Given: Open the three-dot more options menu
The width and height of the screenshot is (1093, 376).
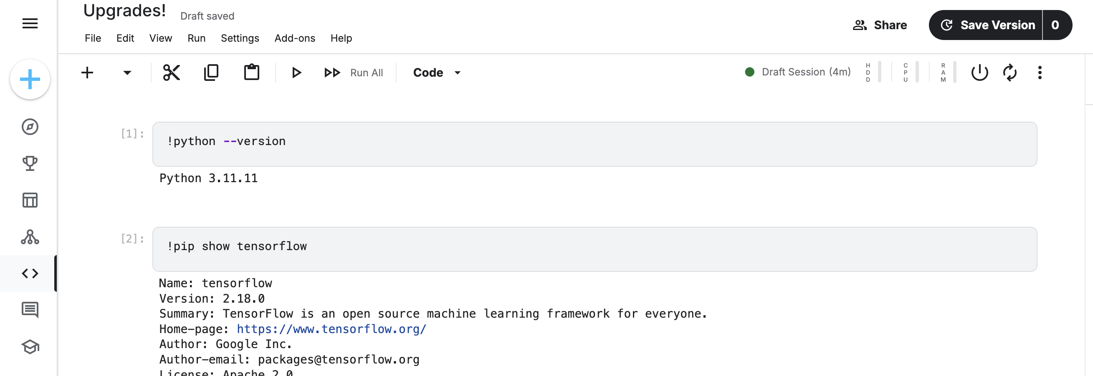Looking at the screenshot, I should click(1040, 73).
